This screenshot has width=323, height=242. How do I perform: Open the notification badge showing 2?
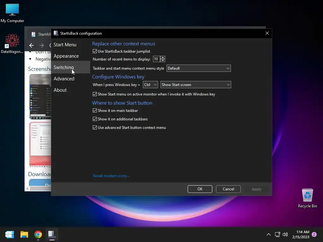tap(314, 234)
